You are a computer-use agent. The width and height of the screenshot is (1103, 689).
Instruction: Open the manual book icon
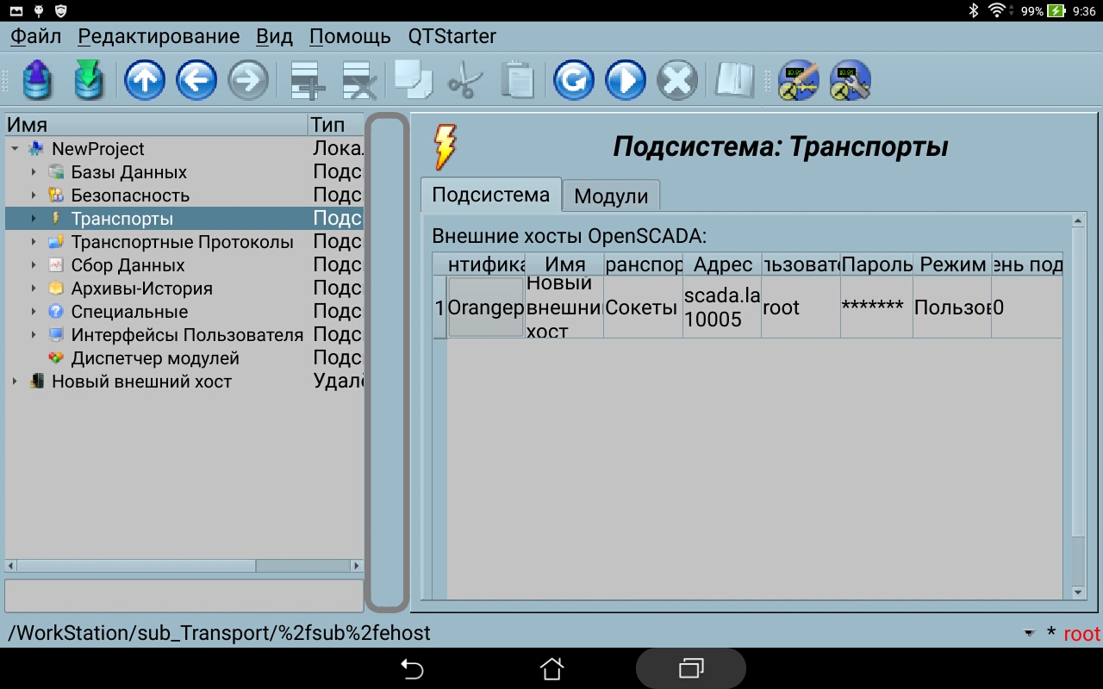(734, 81)
